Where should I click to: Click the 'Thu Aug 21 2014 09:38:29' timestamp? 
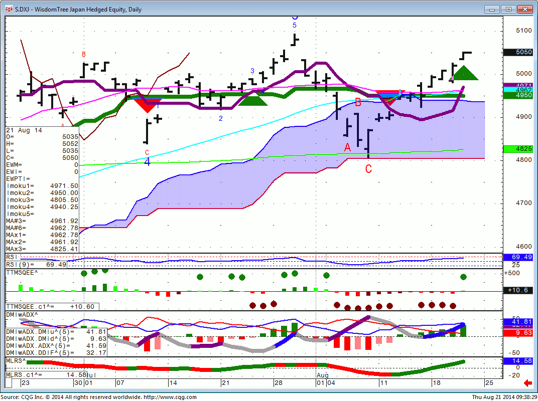tap(504, 397)
